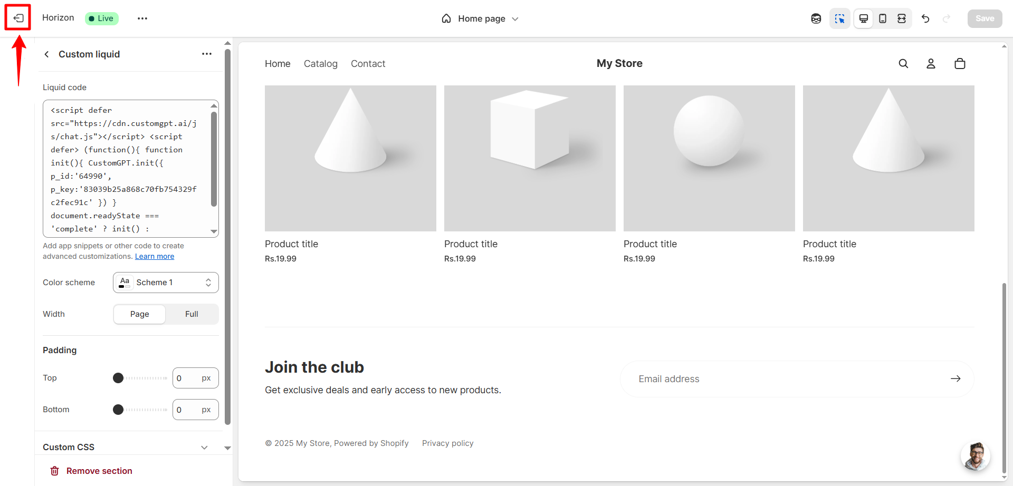Set Width to Full
Screen dimensions: 1013x486
pos(192,314)
